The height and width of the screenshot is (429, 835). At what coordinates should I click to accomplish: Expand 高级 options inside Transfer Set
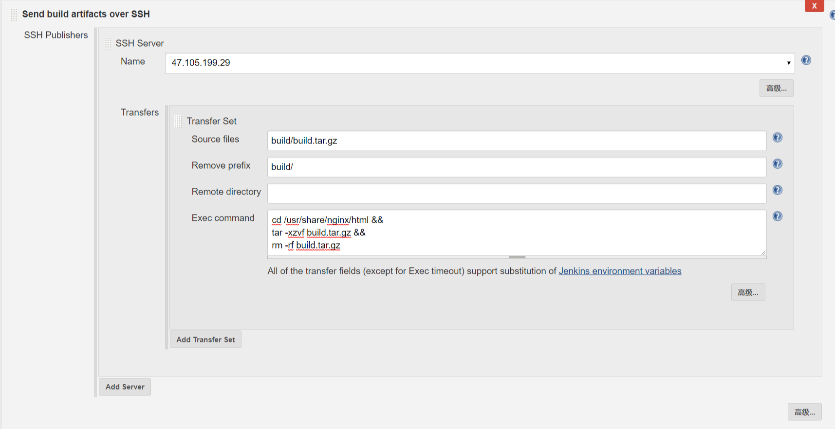click(x=748, y=292)
